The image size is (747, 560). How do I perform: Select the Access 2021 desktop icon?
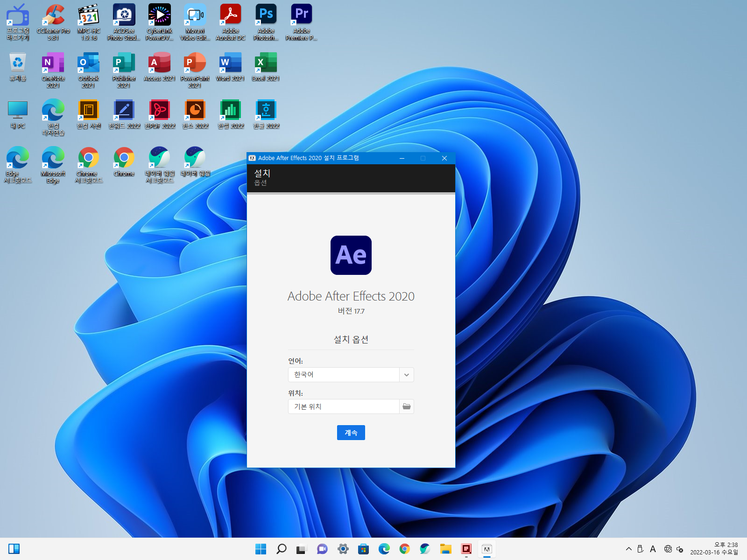(x=160, y=67)
